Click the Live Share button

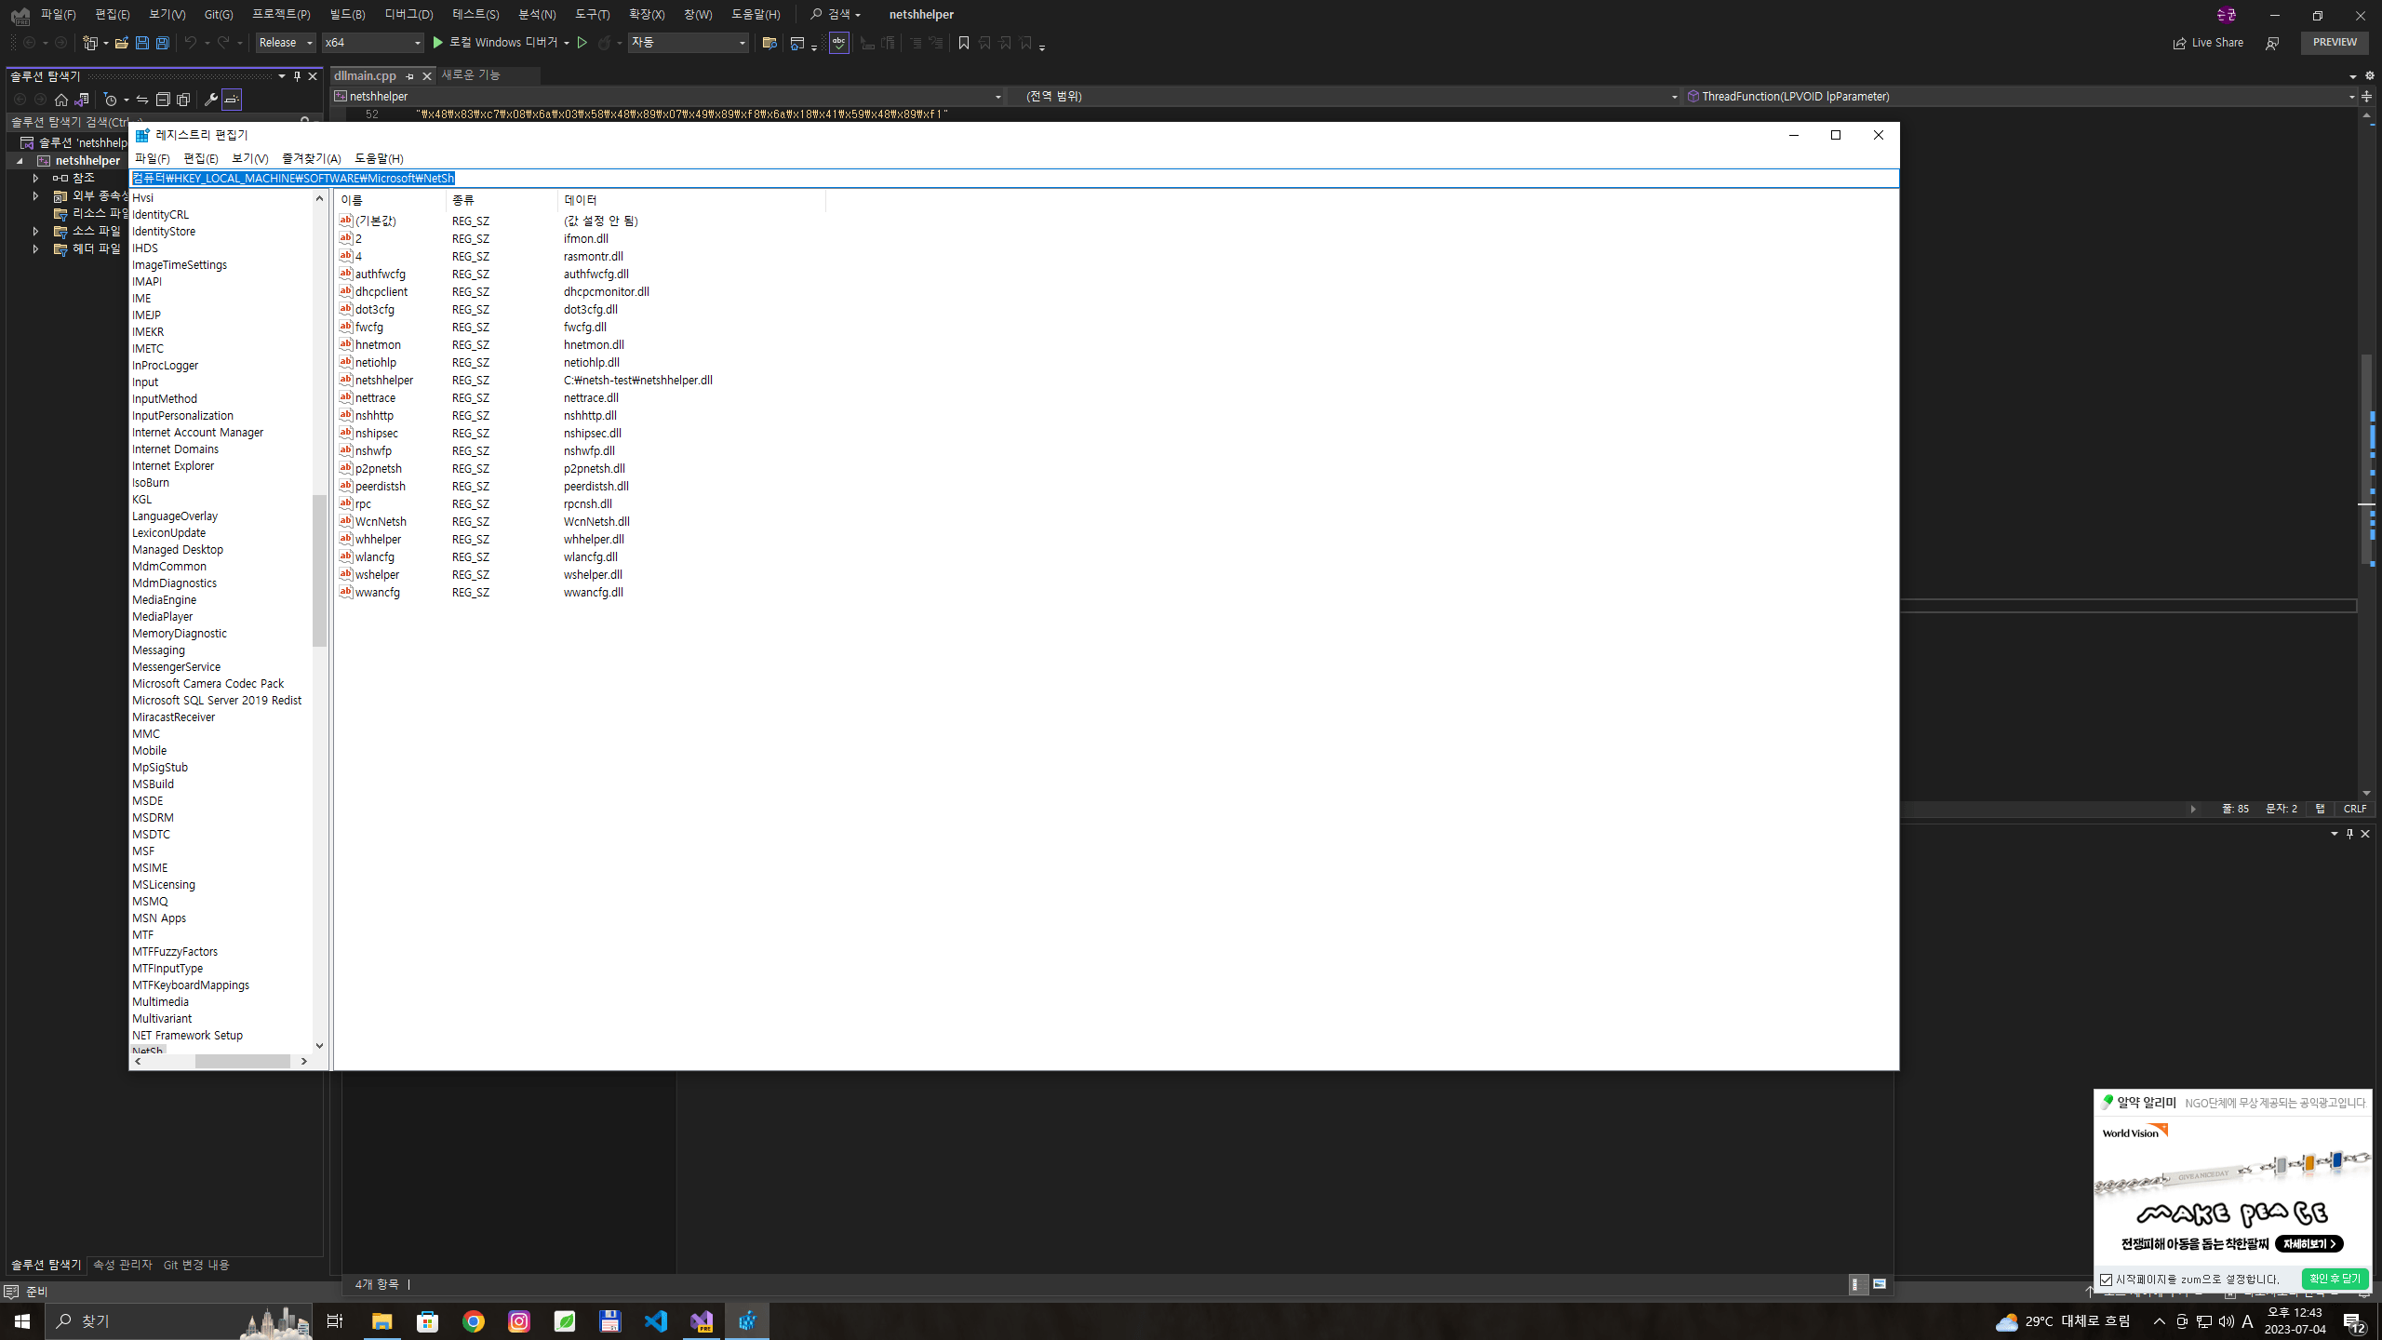[2208, 43]
